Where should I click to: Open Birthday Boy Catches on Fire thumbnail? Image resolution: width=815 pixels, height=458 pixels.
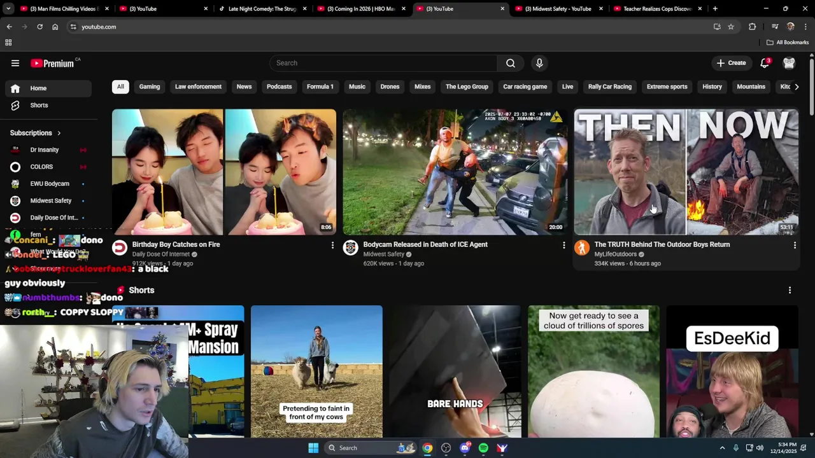click(224, 172)
